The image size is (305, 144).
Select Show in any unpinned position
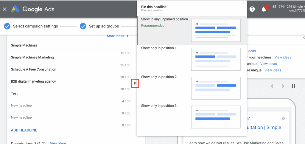coord(192,30)
